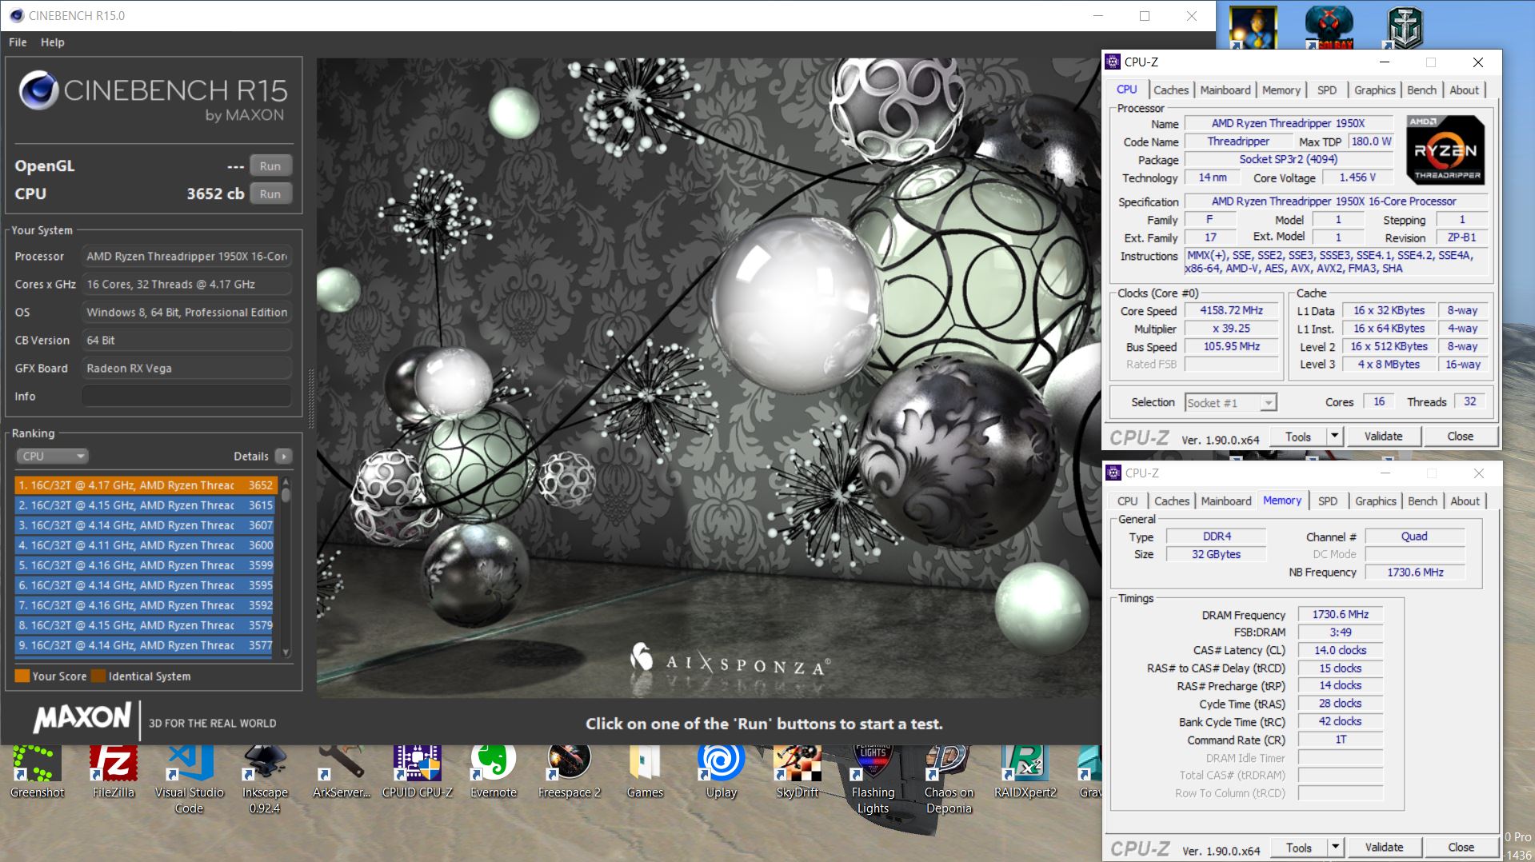Launch the Uplay desktop icon
This screenshot has height=862, width=1535.
point(721,772)
